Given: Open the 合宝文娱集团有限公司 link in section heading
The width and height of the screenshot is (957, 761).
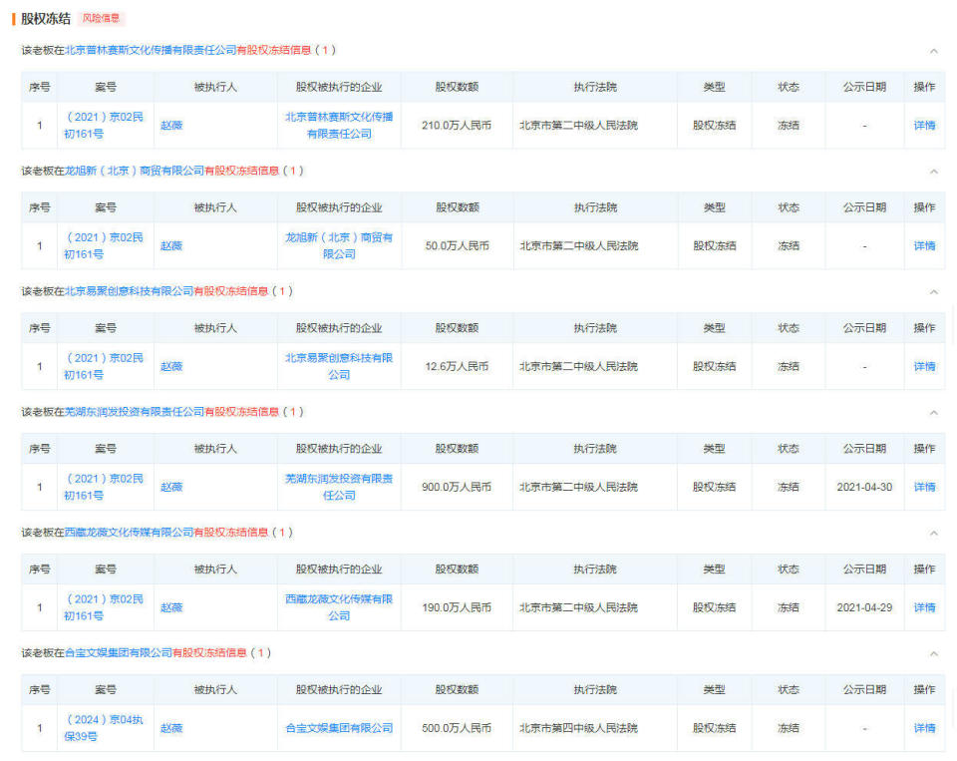Looking at the screenshot, I should pyautogui.click(x=119, y=653).
